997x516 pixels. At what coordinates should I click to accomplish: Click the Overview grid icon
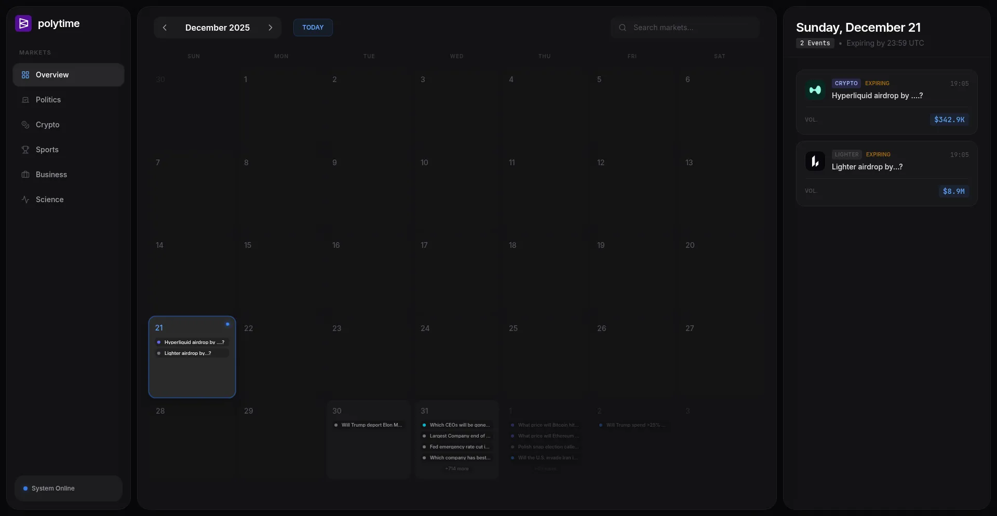(25, 75)
